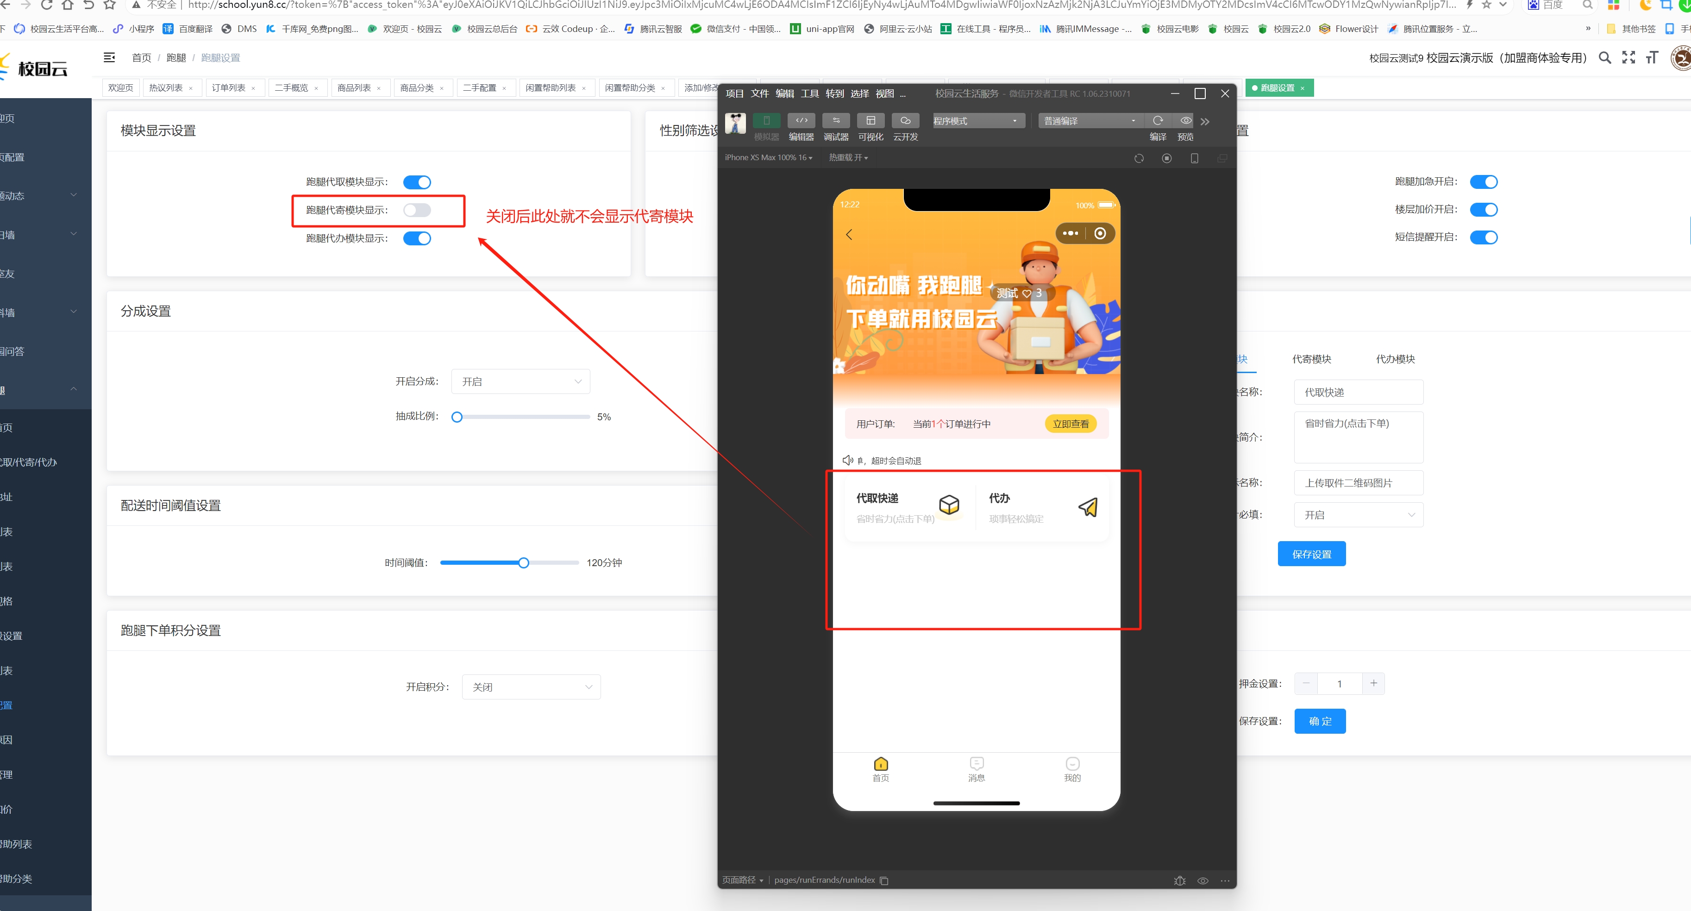Open the debugger tool in devtools
Viewport: 1691px width, 911px height.
[836, 121]
